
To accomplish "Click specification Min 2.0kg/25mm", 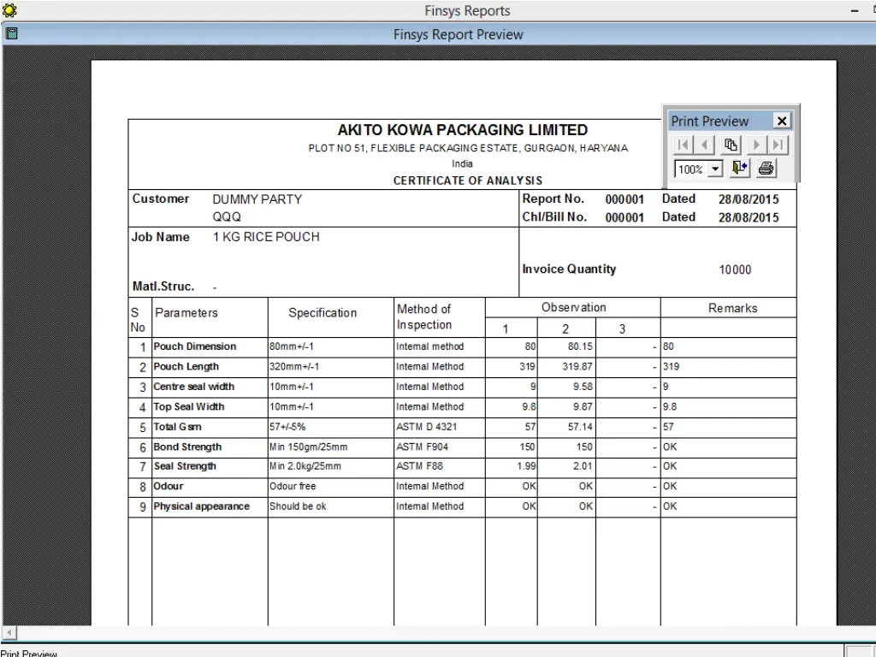I will (x=305, y=466).
